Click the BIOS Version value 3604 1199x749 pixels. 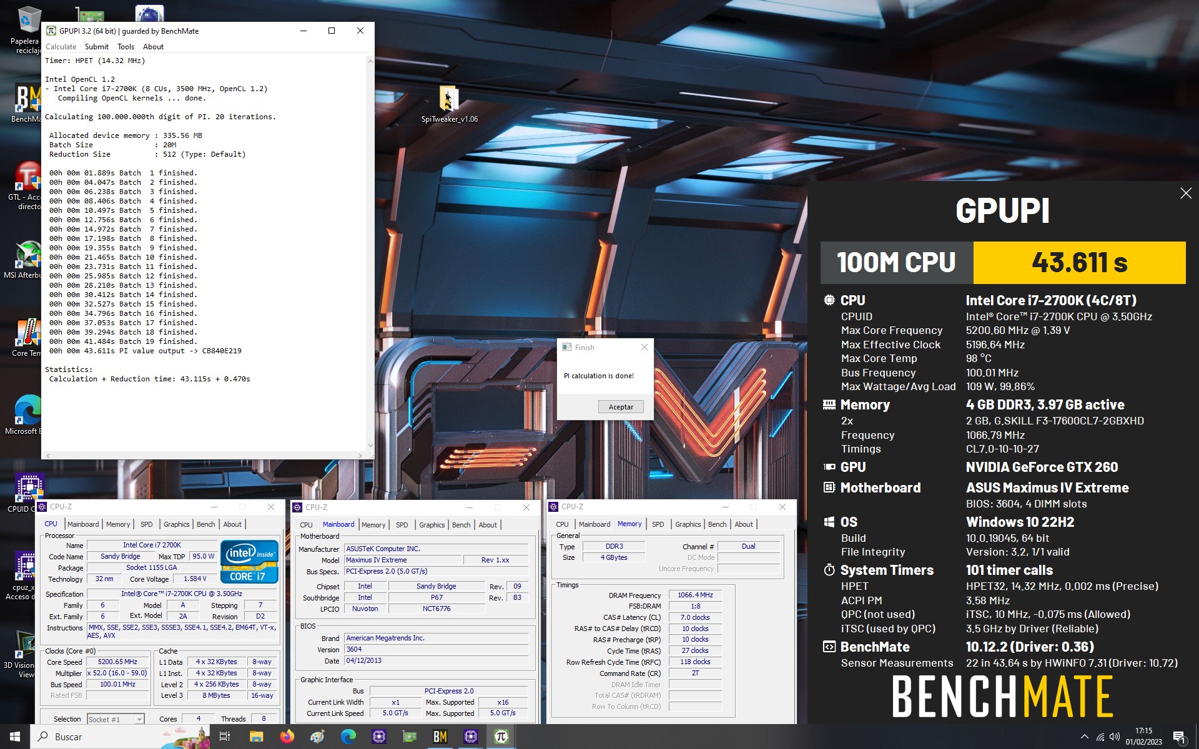click(x=436, y=650)
